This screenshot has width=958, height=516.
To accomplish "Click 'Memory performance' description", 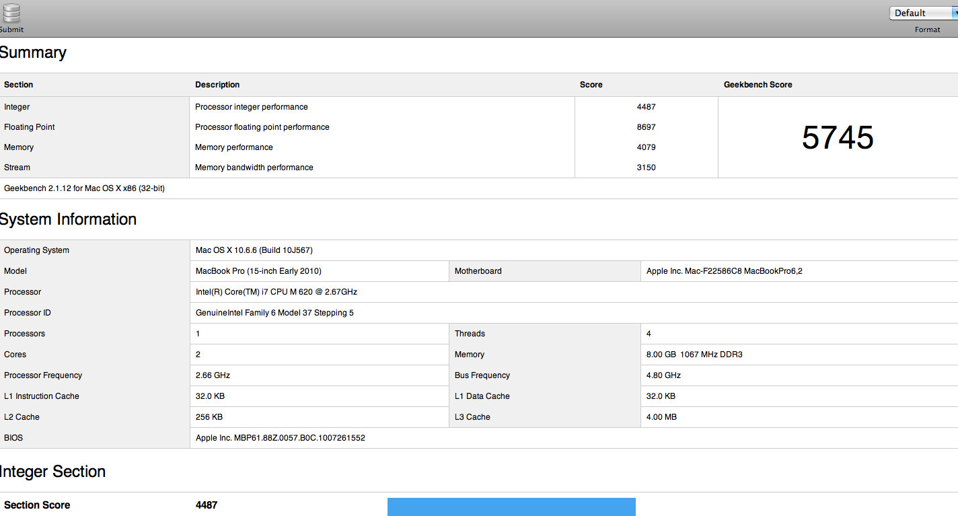I will click(234, 147).
